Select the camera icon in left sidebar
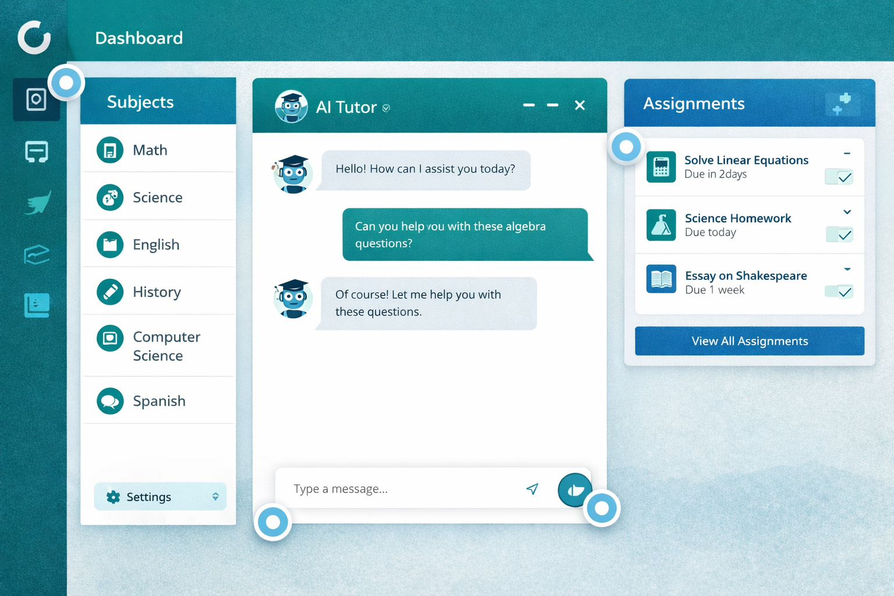The height and width of the screenshot is (596, 894). tap(36, 100)
